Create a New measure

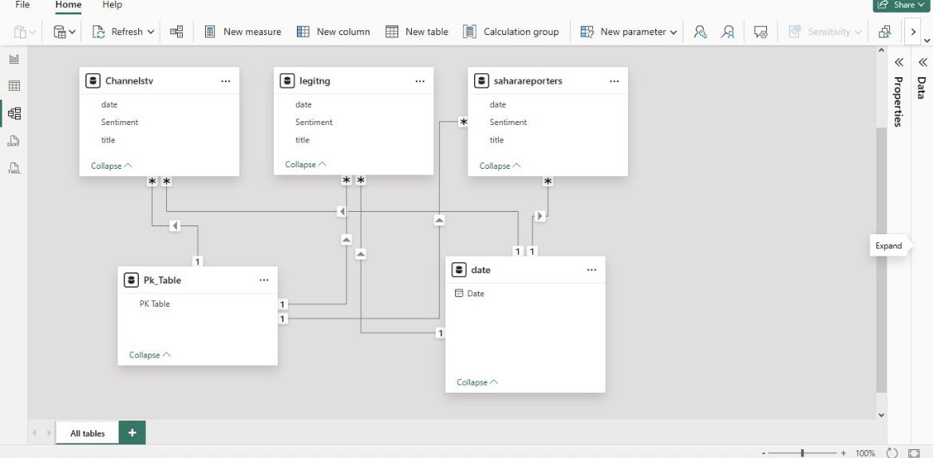point(243,32)
